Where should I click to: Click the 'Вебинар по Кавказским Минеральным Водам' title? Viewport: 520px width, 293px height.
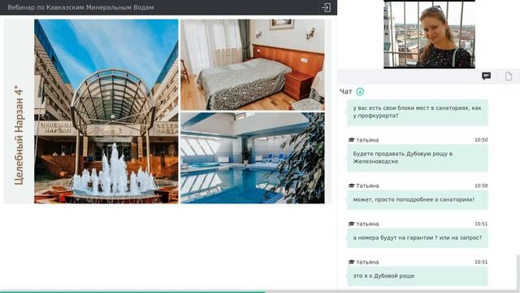click(80, 7)
